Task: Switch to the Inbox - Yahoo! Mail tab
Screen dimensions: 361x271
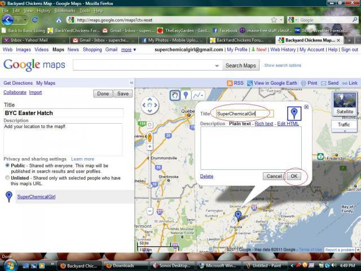Action: coord(34,40)
